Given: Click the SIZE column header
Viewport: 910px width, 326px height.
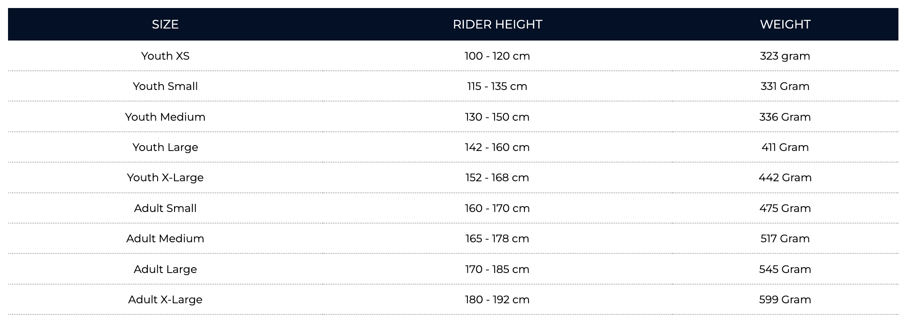Looking at the screenshot, I should tap(165, 24).
